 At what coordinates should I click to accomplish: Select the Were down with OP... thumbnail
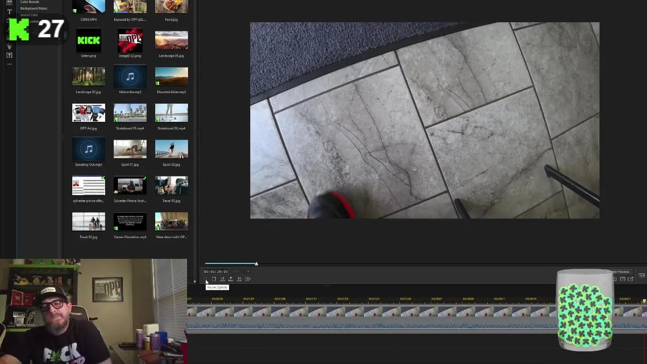(171, 222)
